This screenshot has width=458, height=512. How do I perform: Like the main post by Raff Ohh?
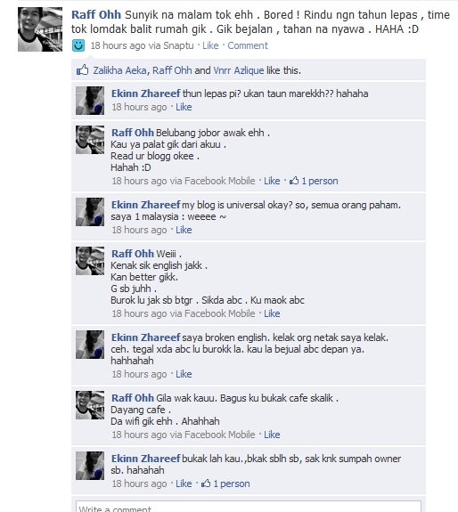210,45
